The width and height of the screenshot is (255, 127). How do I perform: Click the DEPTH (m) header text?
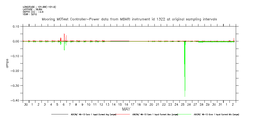tap(33, 12)
